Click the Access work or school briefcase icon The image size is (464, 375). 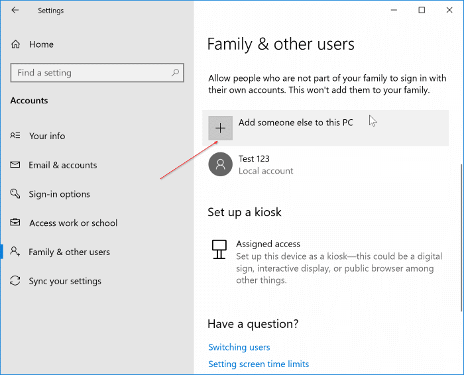(x=15, y=223)
